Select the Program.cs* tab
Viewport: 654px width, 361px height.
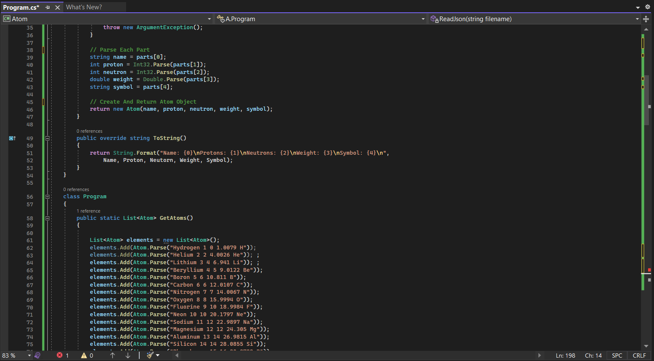point(21,7)
